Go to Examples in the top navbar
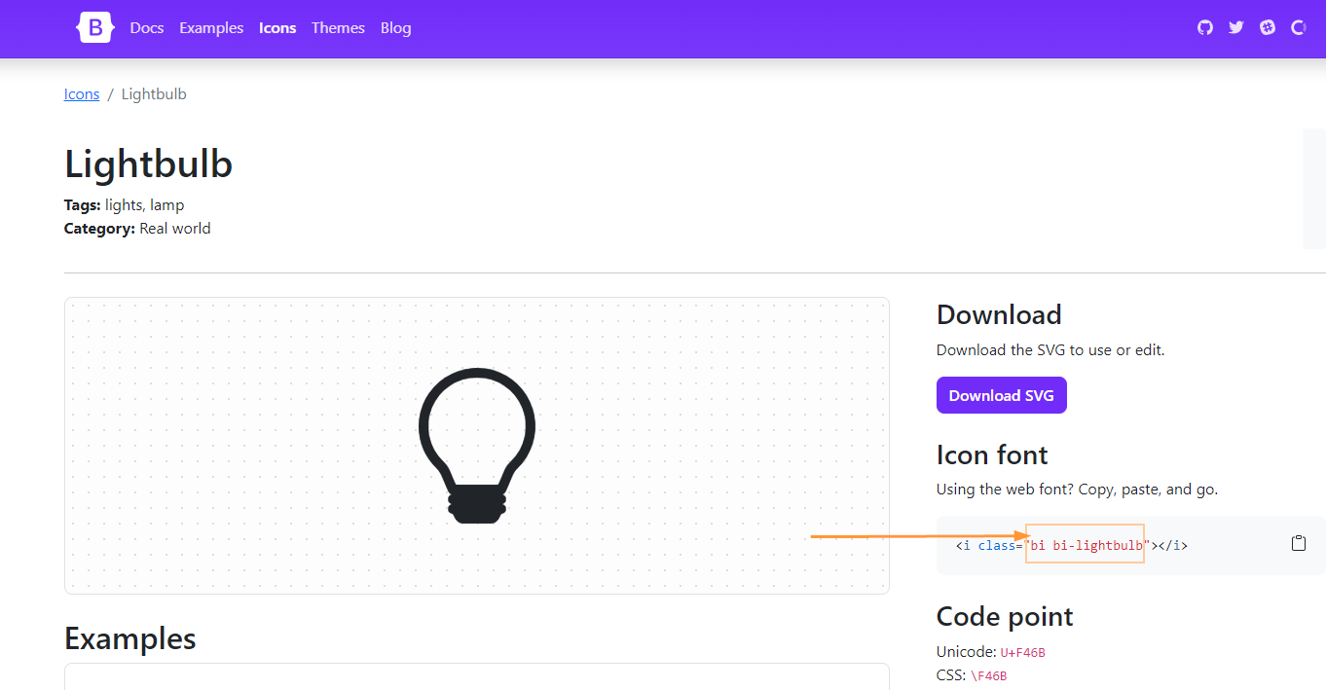Screen dimensions: 1326x690 pos(211,28)
